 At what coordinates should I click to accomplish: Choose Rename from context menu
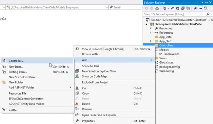point(114,109)
